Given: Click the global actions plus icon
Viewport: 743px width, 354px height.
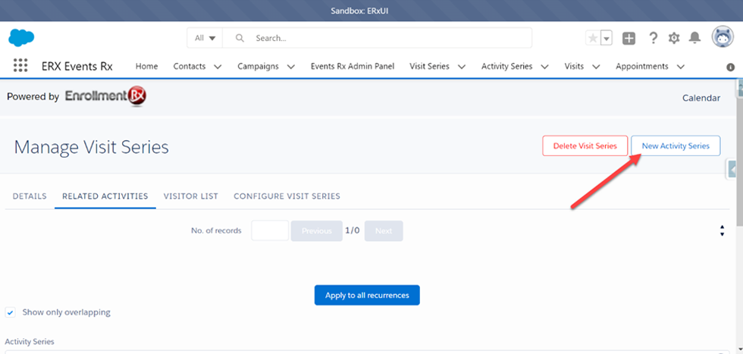Looking at the screenshot, I should click(x=629, y=38).
